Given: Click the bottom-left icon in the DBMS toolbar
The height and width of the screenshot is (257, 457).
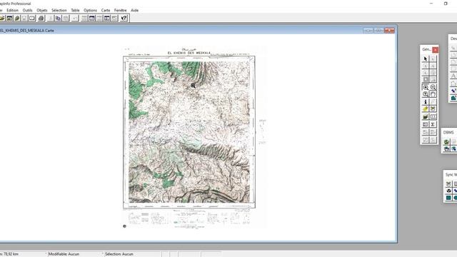Looking at the screenshot, I should [x=446, y=149].
